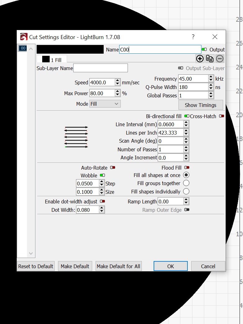Select Fill shapes individually option
This screenshot has height=324, width=243.
click(x=186, y=191)
